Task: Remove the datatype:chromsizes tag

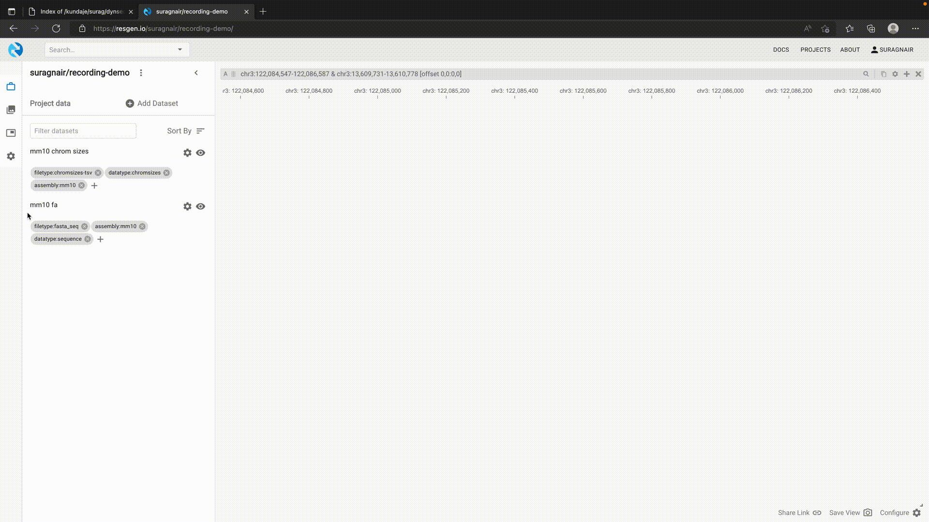Action: [166, 173]
